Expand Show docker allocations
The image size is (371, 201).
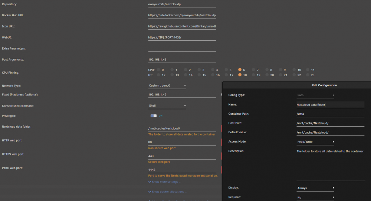point(168,192)
